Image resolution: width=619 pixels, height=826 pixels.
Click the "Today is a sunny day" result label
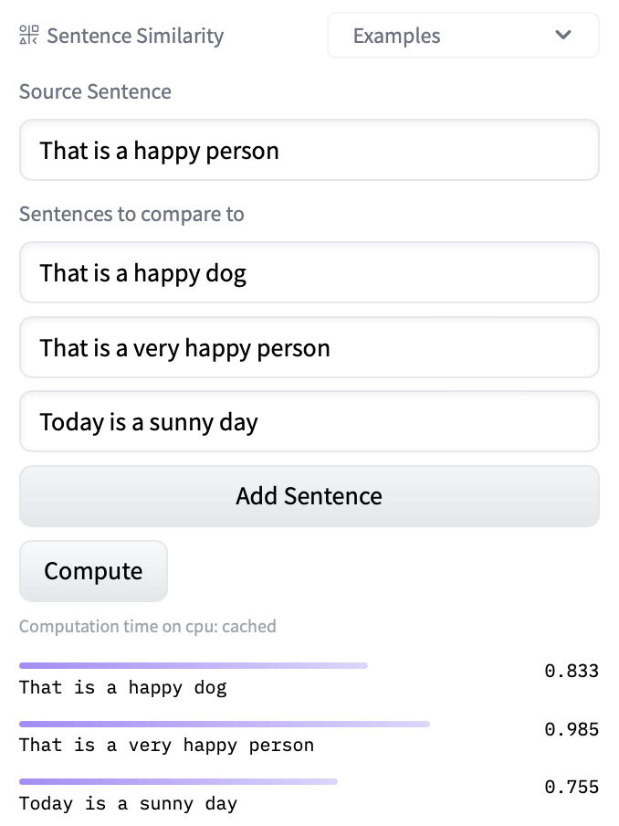point(128,804)
